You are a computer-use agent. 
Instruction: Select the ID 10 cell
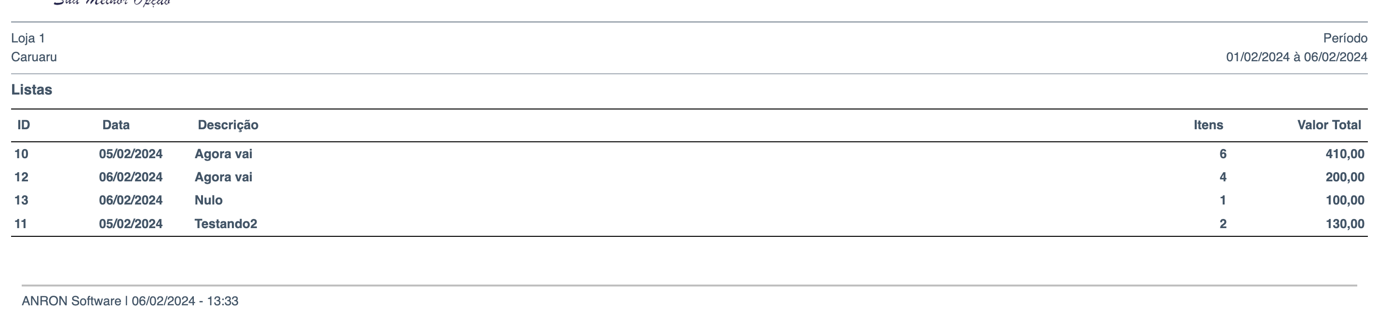(21, 154)
